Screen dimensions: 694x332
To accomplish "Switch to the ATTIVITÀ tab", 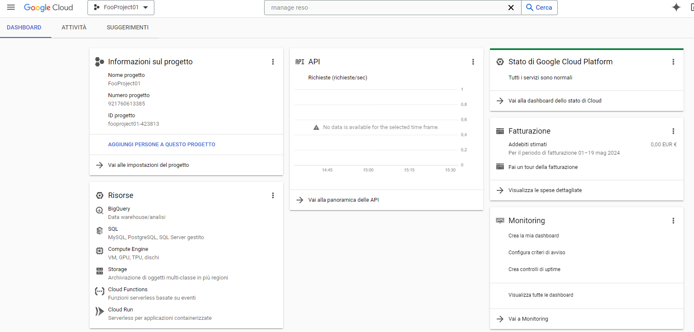I will click(74, 27).
